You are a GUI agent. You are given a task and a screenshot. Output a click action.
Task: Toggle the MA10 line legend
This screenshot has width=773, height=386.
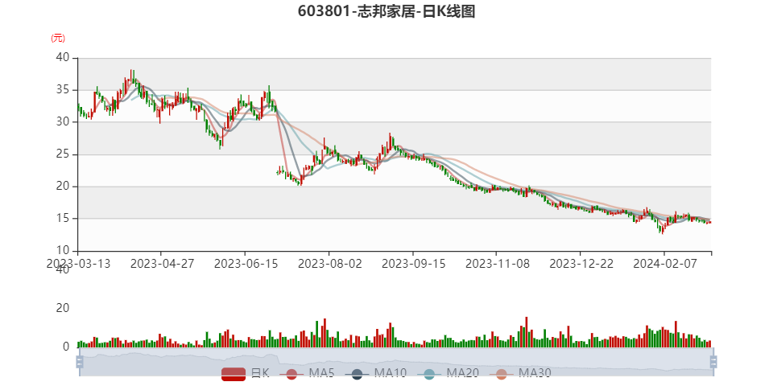coord(376,374)
